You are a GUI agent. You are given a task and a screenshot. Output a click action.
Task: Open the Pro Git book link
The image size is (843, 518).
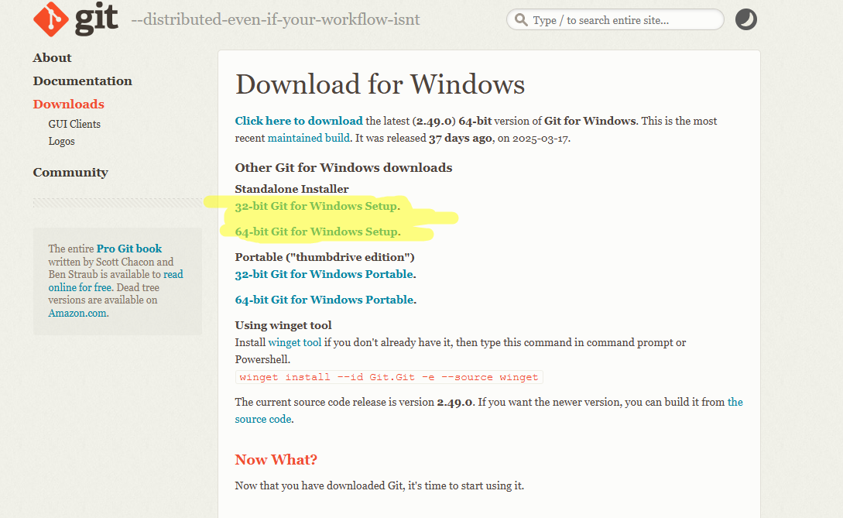tap(129, 249)
